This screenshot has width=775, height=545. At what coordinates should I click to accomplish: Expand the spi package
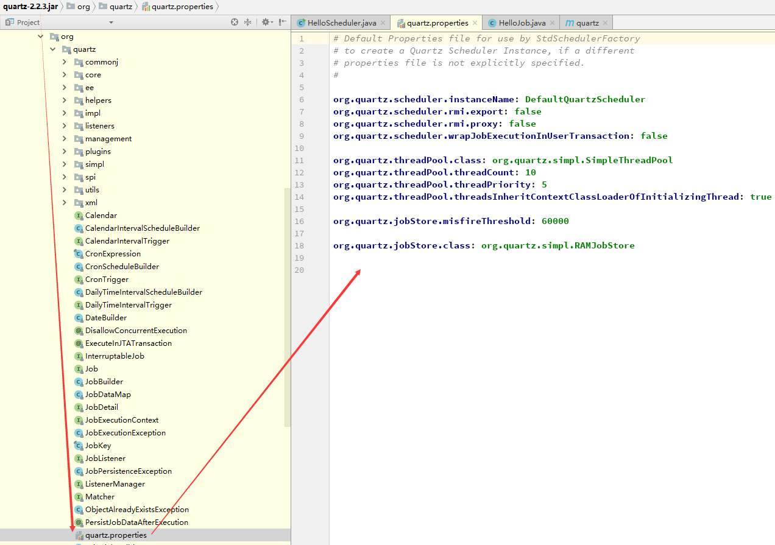65,177
